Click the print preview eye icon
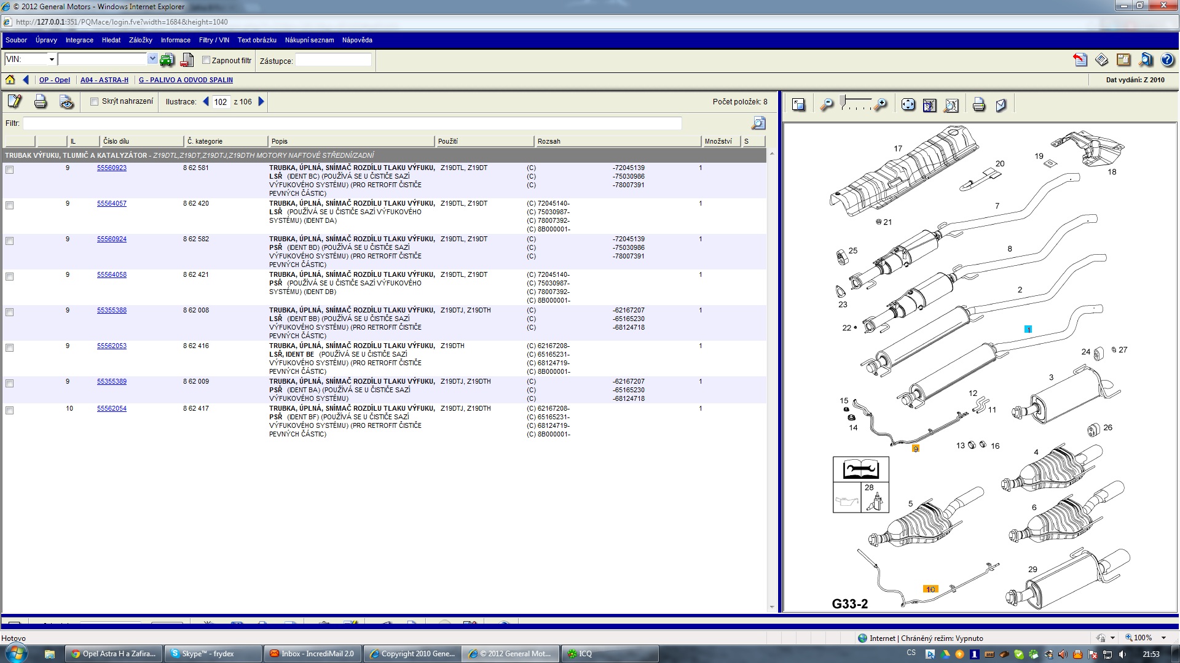This screenshot has height=663, width=1180. point(66,102)
